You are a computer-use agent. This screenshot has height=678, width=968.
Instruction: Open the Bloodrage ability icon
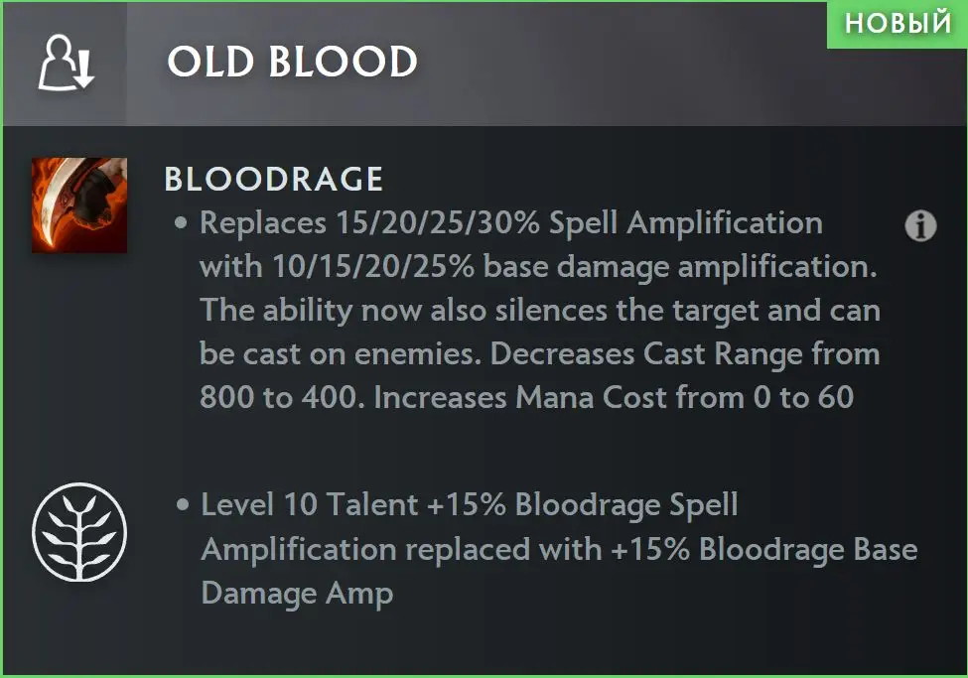[79, 205]
